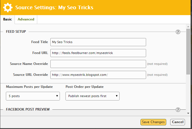Click the Feed Setup section heading
This screenshot has width=192, height=129.
[16, 32]
